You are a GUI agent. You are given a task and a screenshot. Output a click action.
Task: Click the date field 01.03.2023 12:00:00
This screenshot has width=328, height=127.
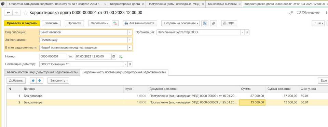tap(93, 56)
